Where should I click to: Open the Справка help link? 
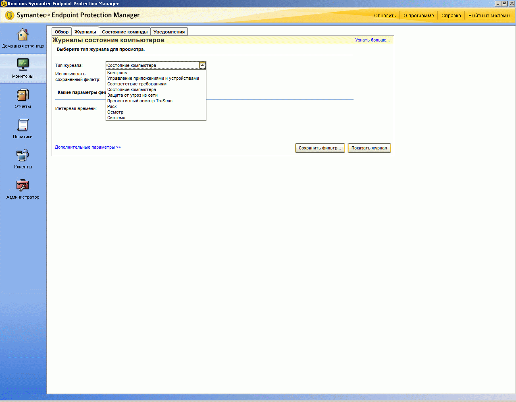coord(451,16)
